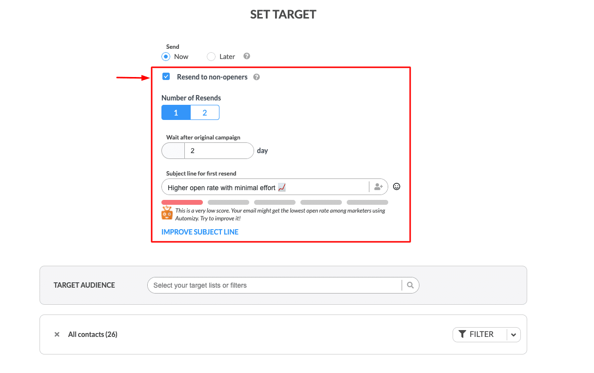Click the Automizy robot mascot icon

167,213
